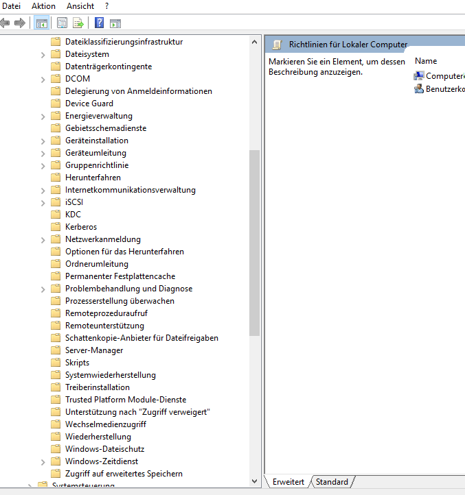The image size is (465, 495).
Task: Switch to the Standard tab
Action: (x=332, y=482)
